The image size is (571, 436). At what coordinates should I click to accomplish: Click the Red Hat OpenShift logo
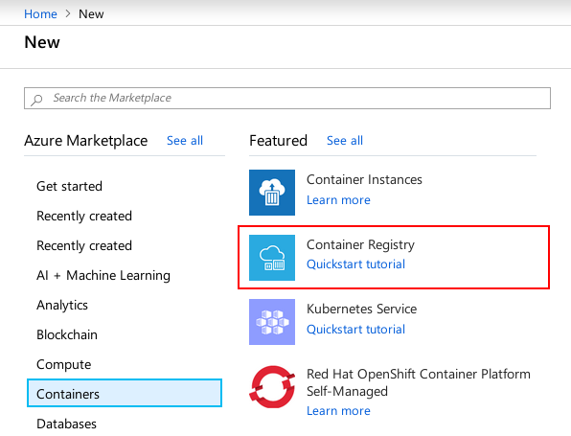pyautogui.click(x=272, y=387)
